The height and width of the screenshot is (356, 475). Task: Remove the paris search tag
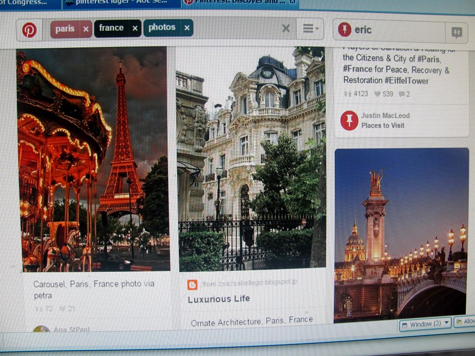[86, 29]
